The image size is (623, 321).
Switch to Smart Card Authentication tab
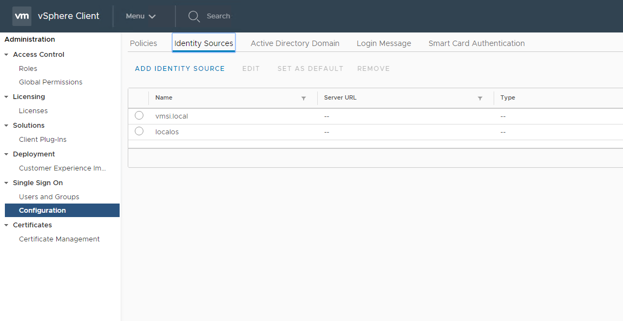pos(476,43)
